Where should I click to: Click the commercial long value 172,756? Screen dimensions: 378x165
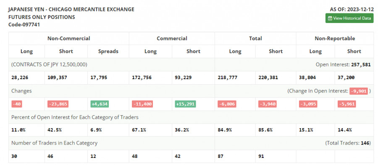(142, 78)
